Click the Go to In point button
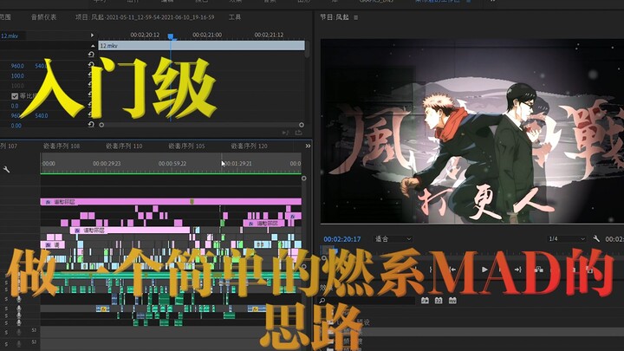Screen dimensions: 624x351 452,270
